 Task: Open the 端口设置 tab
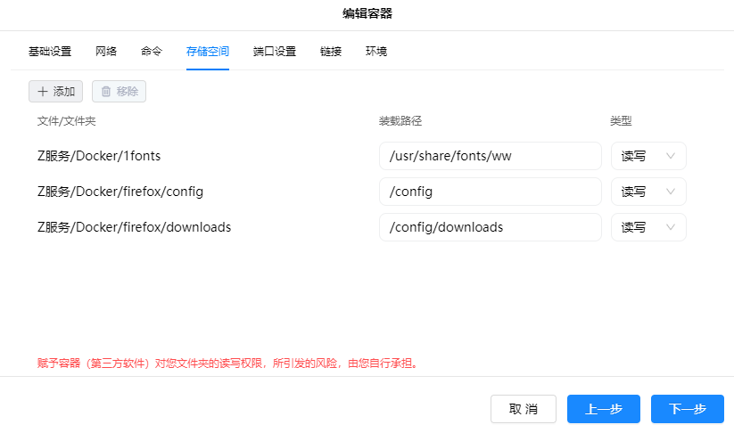point(275,52)
